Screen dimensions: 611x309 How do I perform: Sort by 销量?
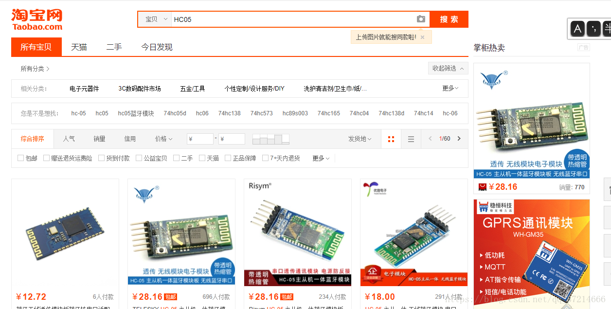[100, 139]
